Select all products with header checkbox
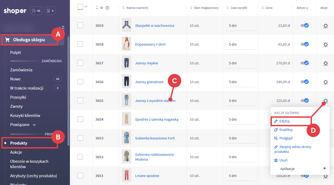 click(80, 7)
